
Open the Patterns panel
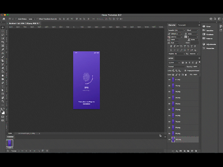click(x=208, y=39)
